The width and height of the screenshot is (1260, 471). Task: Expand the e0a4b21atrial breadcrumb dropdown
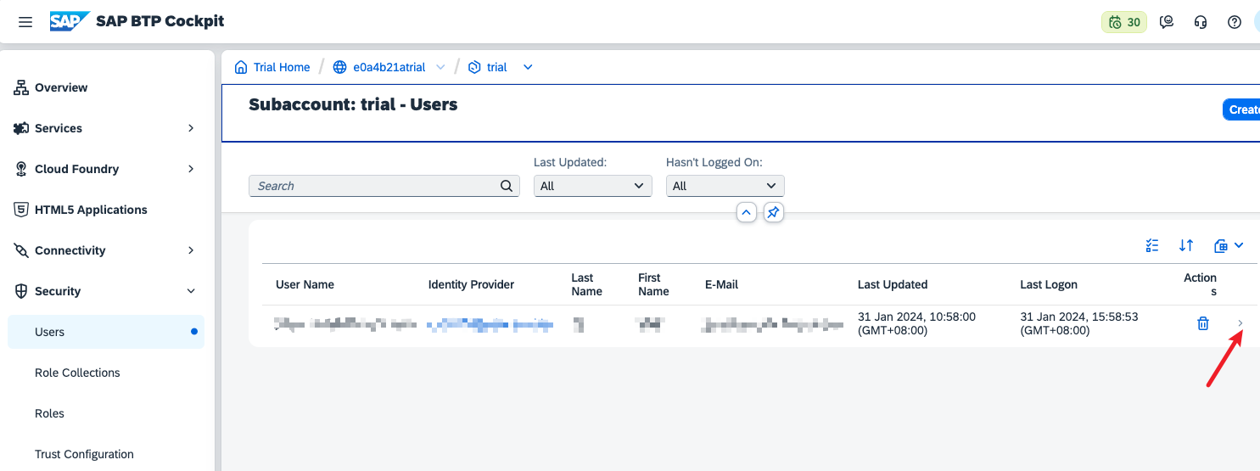pos(440,67)
